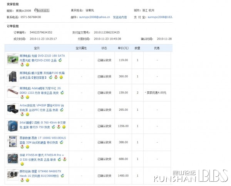The height and width of the screenshot is (186, 231).
Task: Click the 7-day return icon in GTX460 row
Action: pyautogui.click(x=22, y=180)
